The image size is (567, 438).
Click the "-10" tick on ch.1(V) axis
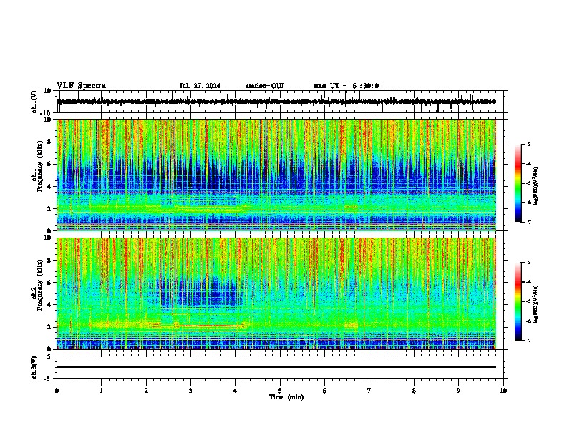click(46, 112)
